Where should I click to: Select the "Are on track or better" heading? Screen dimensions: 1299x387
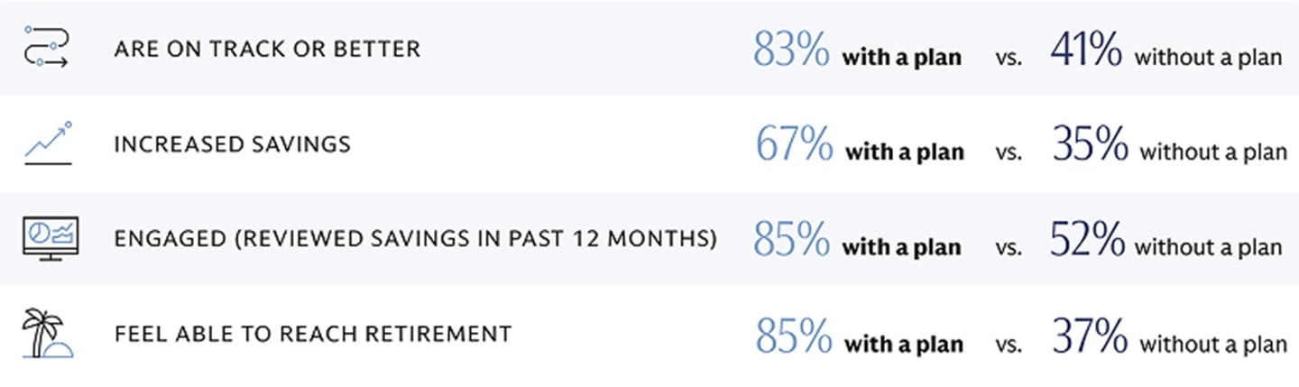pyautogui.click(x=267, y=49)
